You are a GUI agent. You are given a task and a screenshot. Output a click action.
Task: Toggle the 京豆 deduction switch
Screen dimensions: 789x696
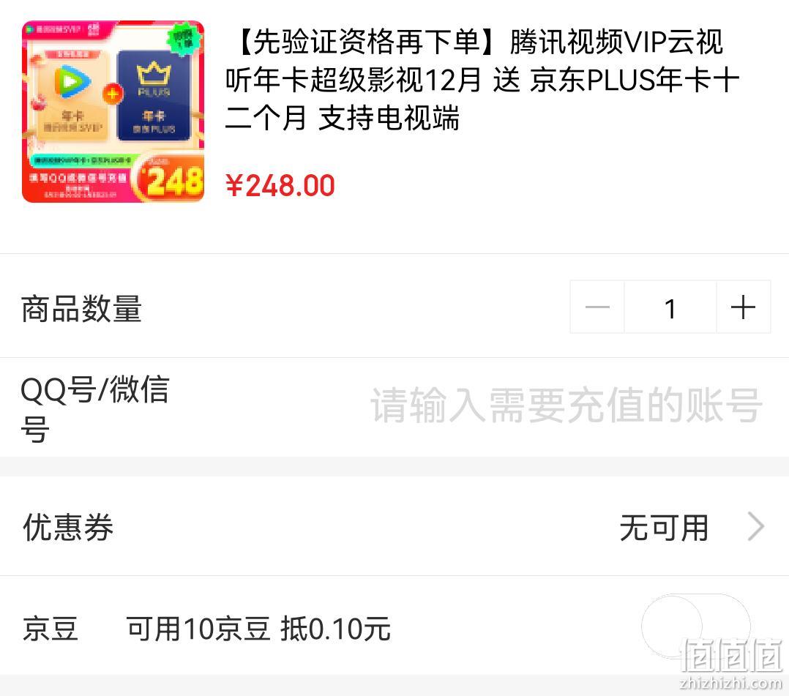click(697, 626)
